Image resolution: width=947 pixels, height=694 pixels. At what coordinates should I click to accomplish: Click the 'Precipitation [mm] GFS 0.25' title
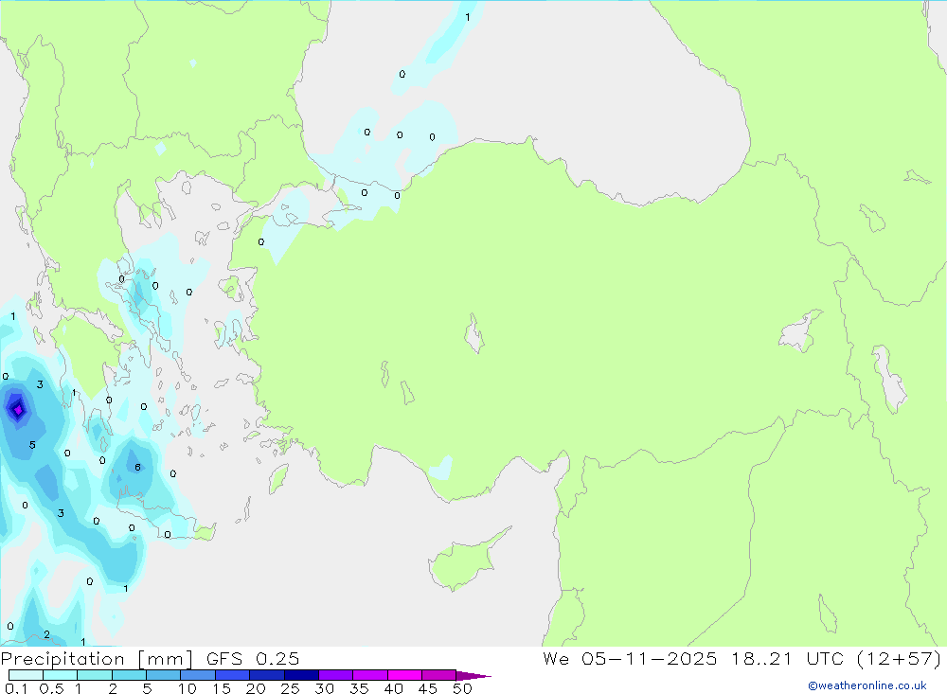150,658
